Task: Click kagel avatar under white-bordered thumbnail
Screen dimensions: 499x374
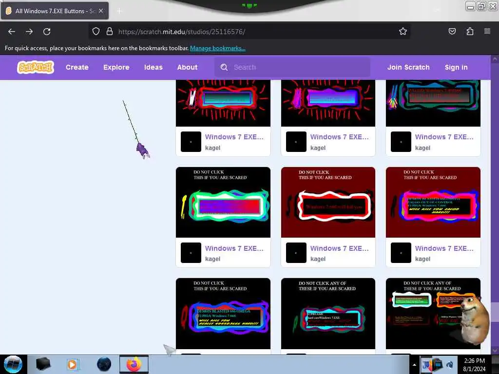Action: [296, 253]
